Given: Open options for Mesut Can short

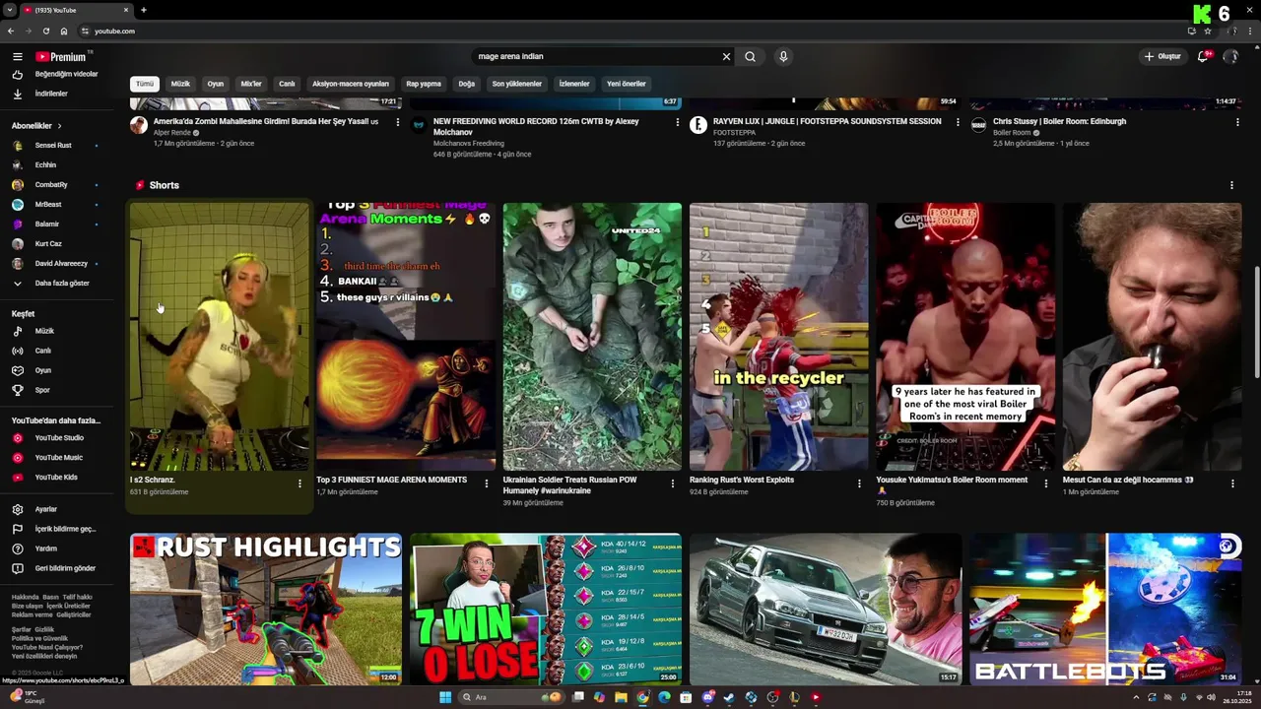Looking at the screenshot, I should [x=1232, y=483].
